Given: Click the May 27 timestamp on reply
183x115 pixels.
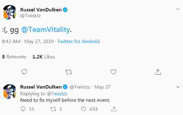Looking at the screenshot, I should [102, 87].
